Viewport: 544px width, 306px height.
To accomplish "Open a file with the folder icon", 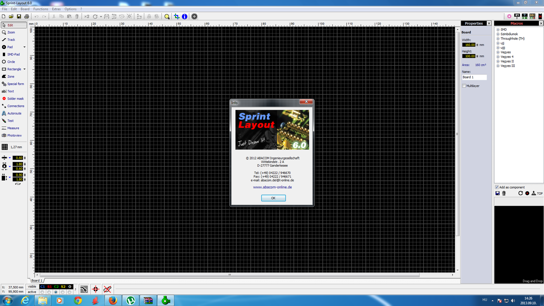I will (11, 16).
